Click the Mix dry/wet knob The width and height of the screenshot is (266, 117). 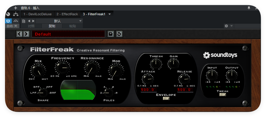38,71
